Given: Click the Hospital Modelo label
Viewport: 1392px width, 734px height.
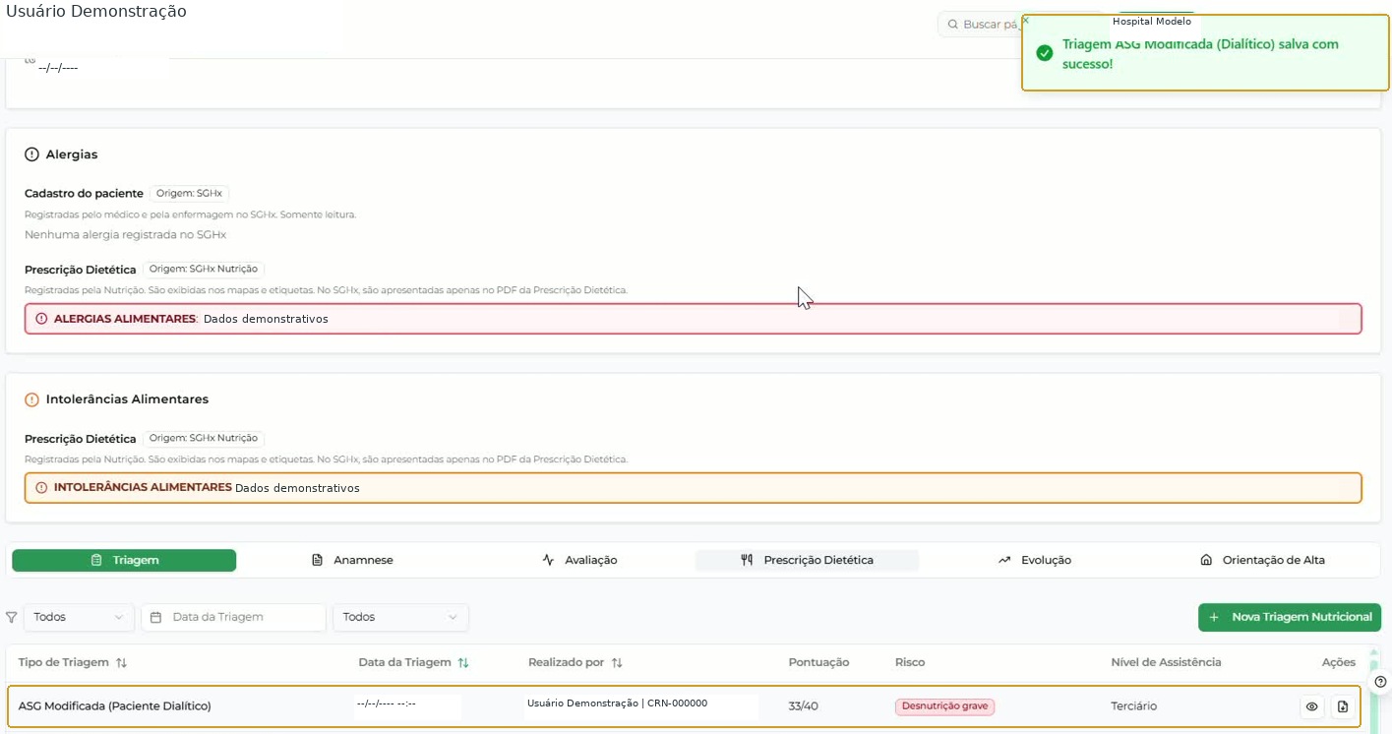Looking at the screenshot, I should pyautogui.click(x=1151, y=21).
